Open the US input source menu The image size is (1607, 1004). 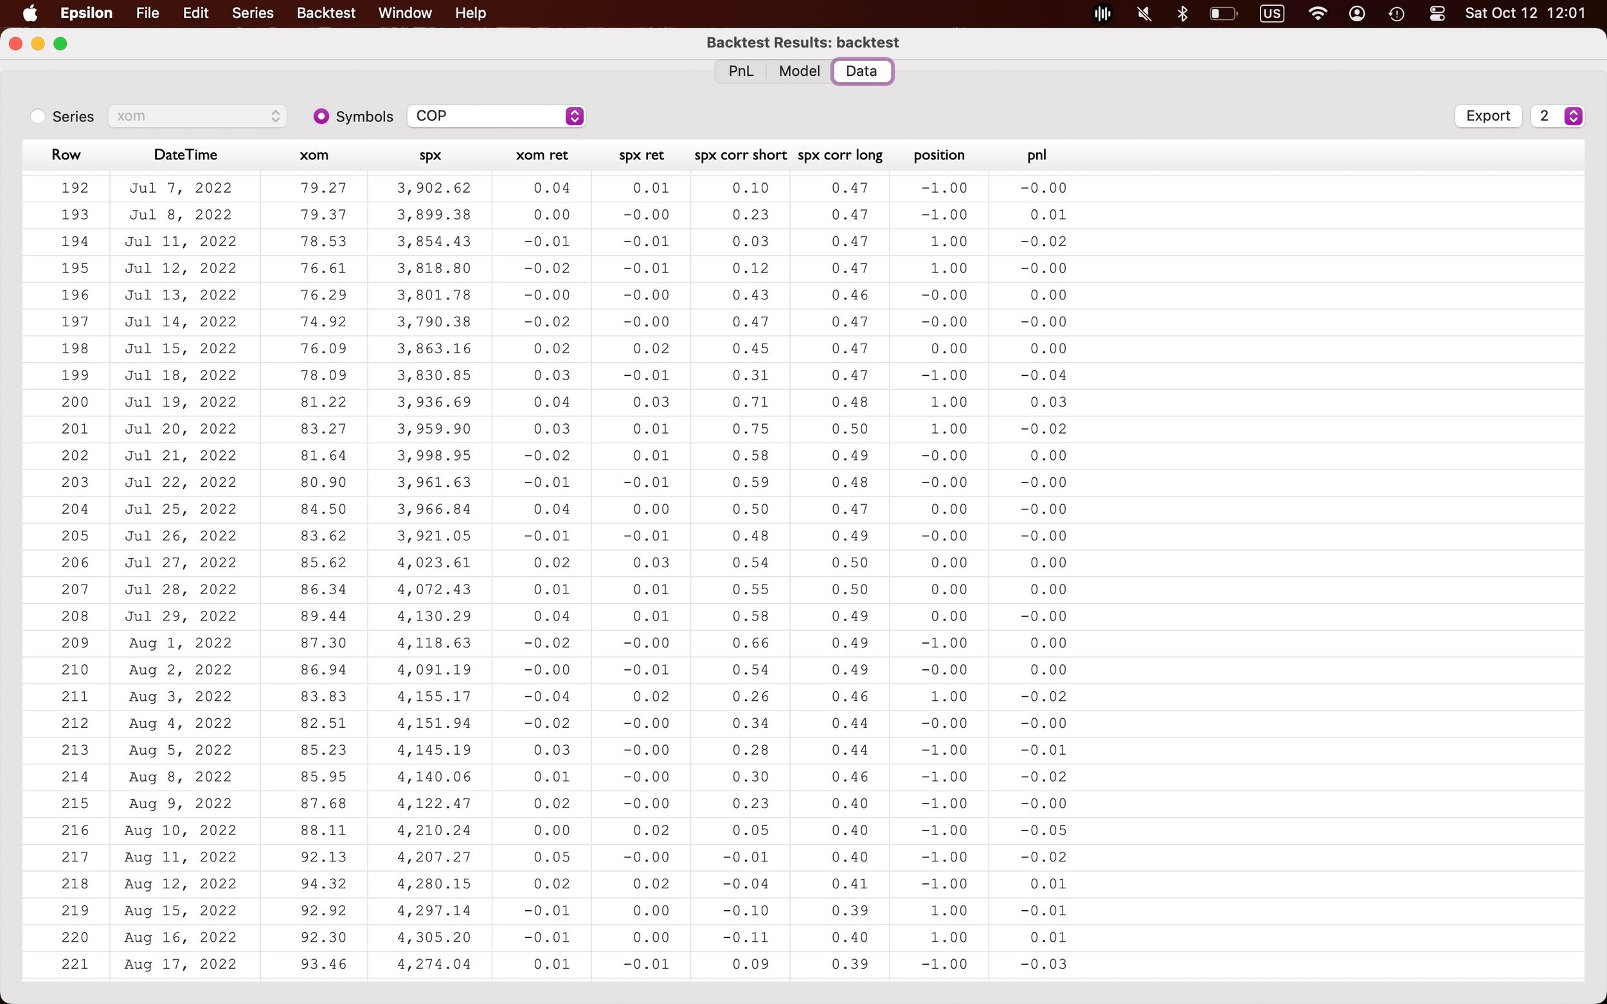(1271, 13)
